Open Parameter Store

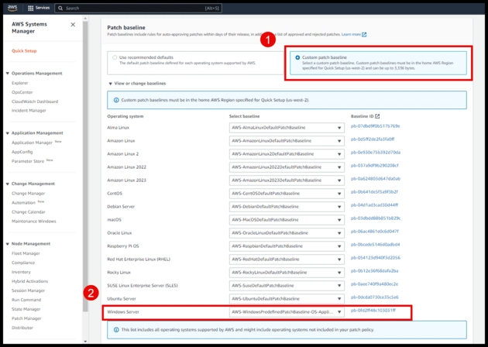point(28,161)
